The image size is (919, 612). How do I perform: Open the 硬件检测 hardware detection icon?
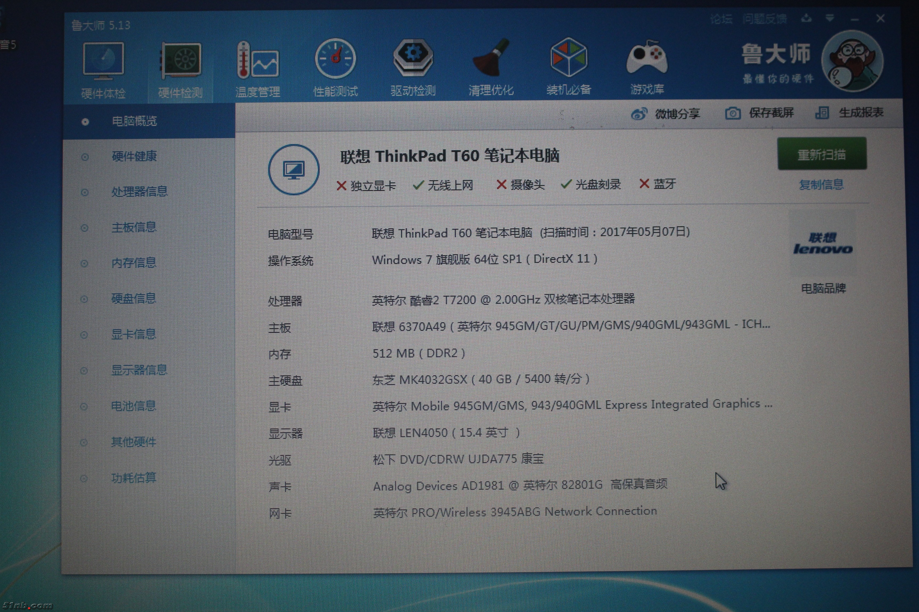pyautogui.click(x=181, y=61)
